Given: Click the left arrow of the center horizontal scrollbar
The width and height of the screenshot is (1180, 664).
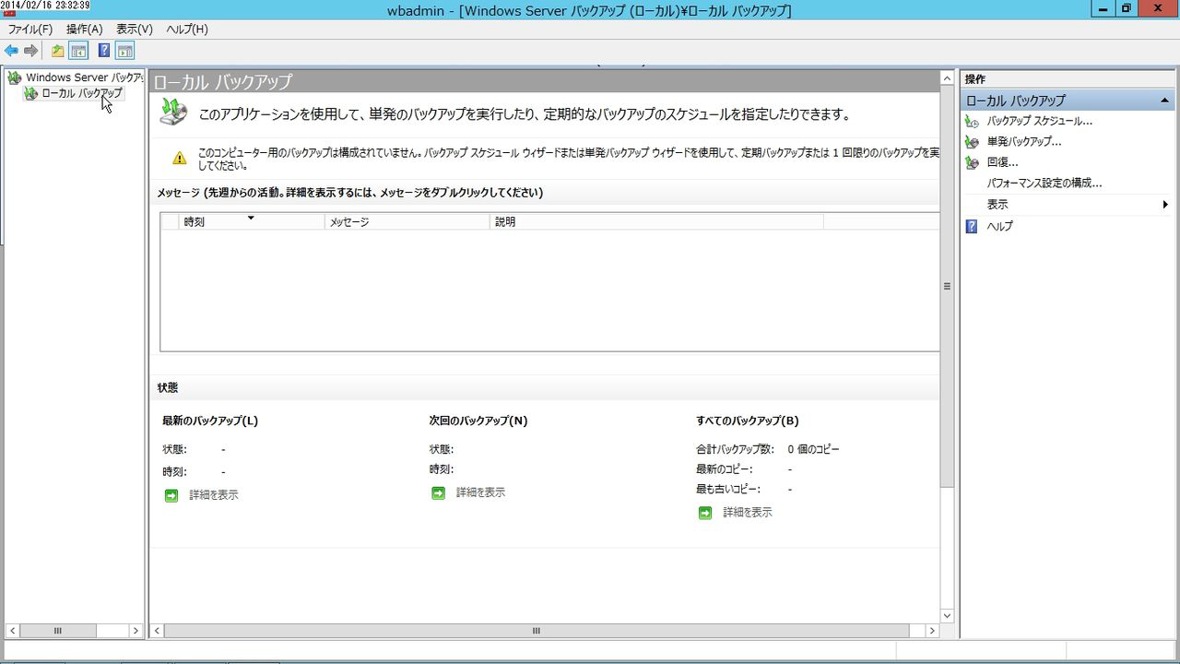Looking at the screenshot, I should [x=158, y=631].
